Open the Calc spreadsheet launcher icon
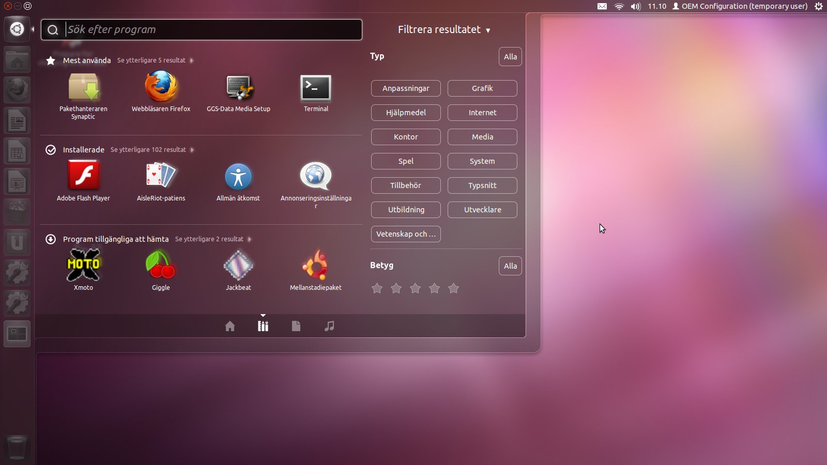The image size is (827, 465). tap(17, 151)
